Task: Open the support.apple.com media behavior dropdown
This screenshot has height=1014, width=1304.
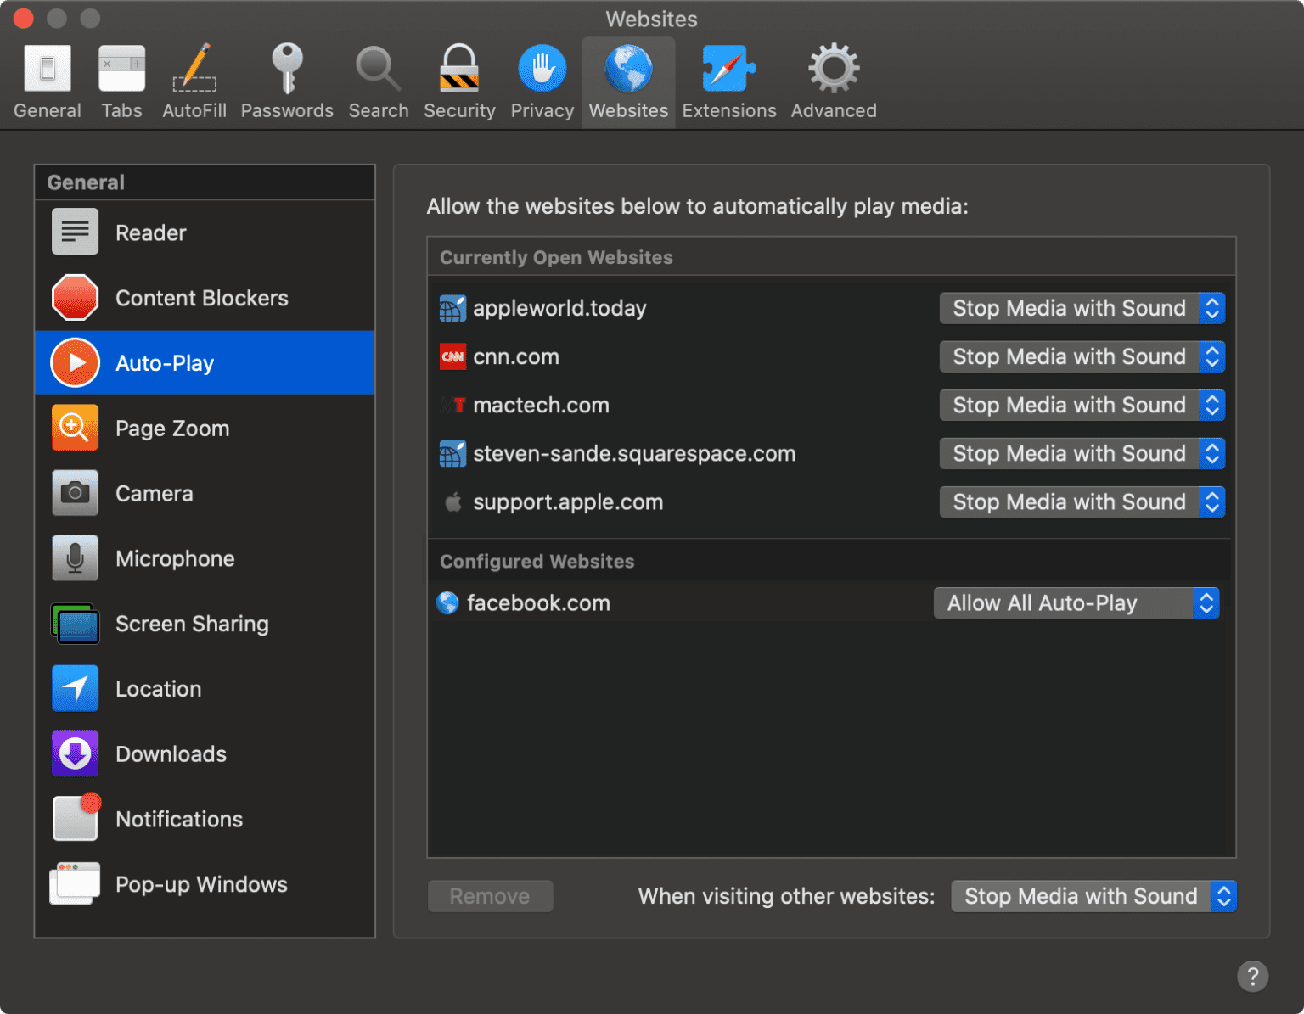Action: (x=1081, y=501)
